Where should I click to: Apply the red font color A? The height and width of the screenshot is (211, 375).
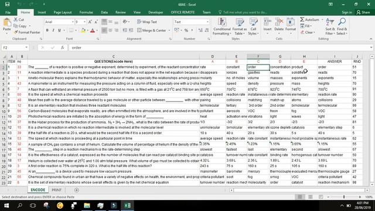(x=93, y=30)
